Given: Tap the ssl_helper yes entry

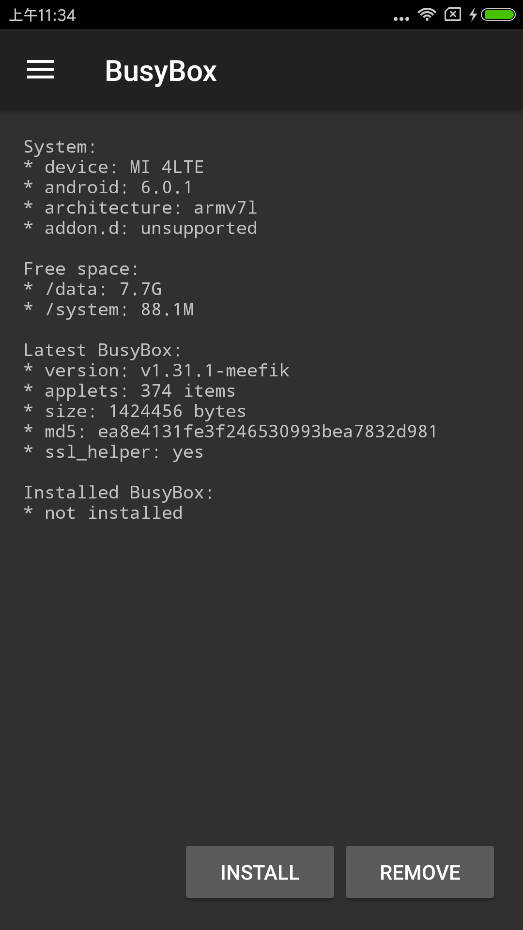Looking at the screenshot, I should [x=114, y=451].
